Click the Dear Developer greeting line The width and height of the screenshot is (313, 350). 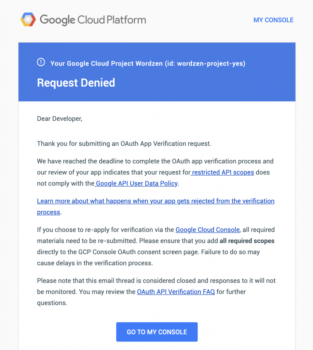pyautogui.click(x=59, y=119)
